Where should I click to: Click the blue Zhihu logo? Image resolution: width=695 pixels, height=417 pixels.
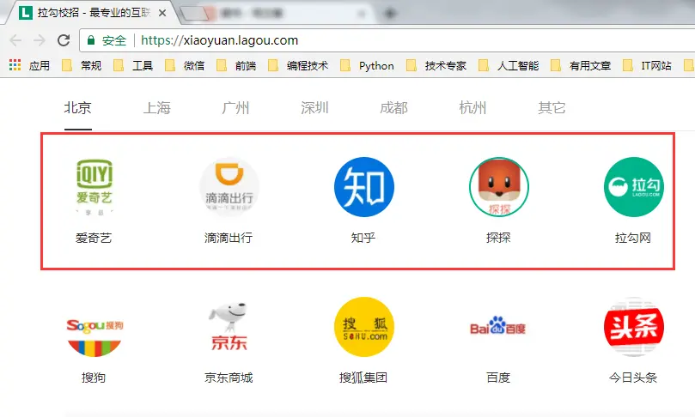[364, 187]
